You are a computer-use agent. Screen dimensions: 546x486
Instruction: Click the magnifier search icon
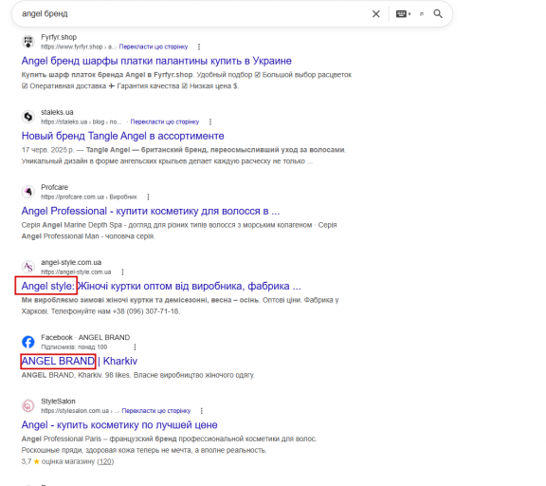pyautogui.click(x=438, y=14)
